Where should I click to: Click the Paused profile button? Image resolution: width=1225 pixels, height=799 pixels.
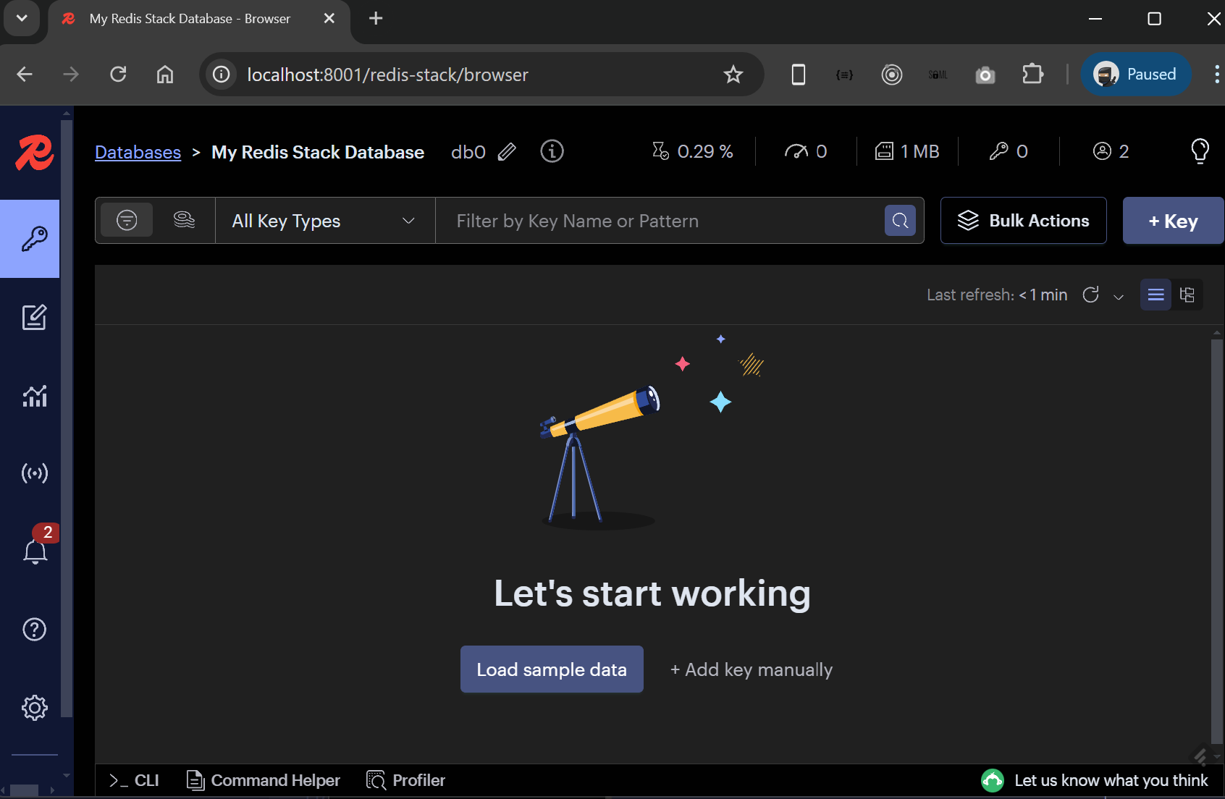1135,74
